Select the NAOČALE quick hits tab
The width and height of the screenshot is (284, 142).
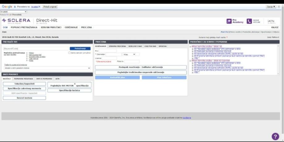tap(7, 79)
